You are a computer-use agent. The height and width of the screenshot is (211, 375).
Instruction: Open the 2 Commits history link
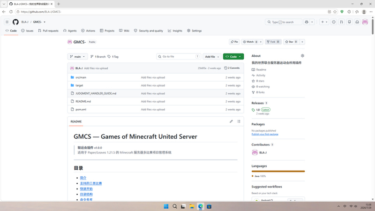[232, 68]
